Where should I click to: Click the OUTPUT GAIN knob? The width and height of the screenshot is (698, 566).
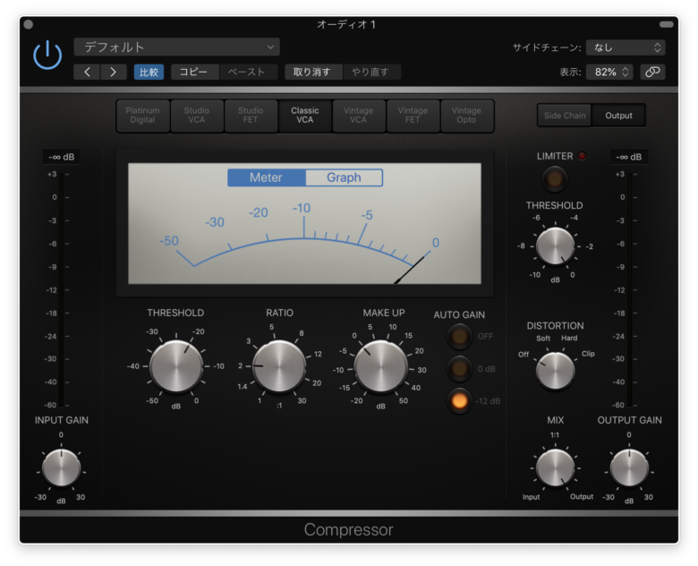click(x=629, y=468)
